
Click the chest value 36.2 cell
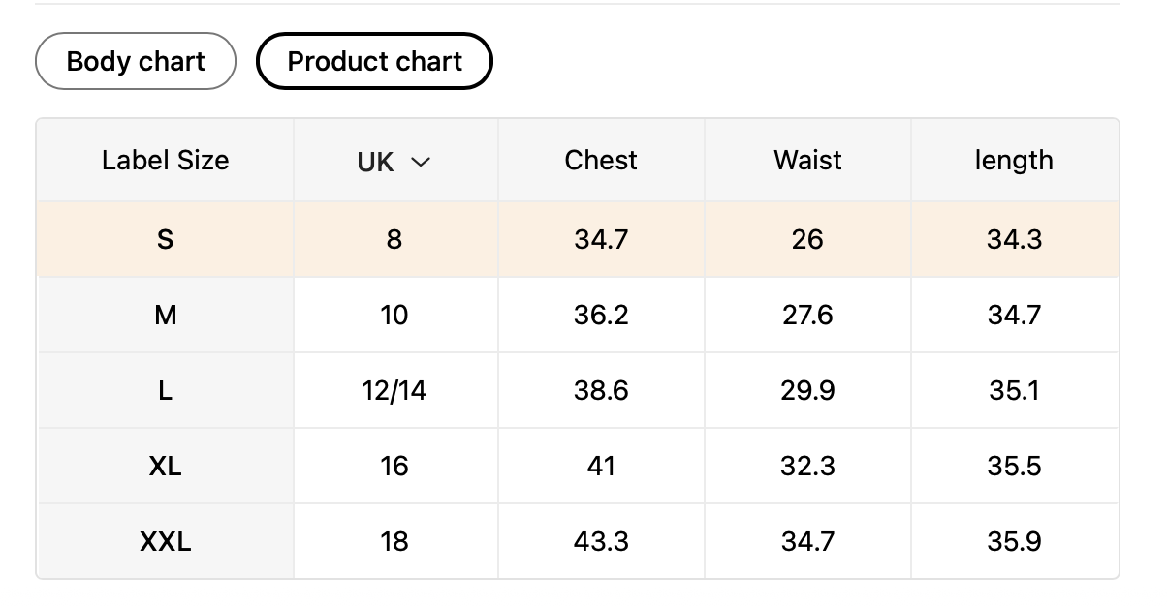pyautogui.click(x=601, y=315)
